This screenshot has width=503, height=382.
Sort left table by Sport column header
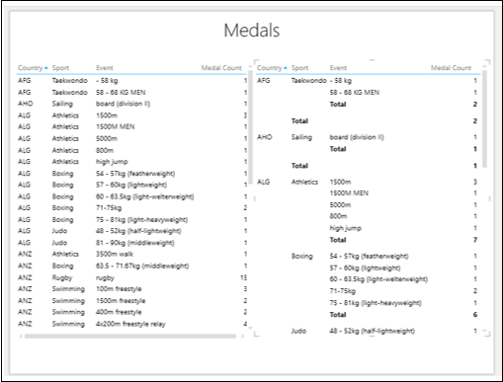[x=60, y=68]
